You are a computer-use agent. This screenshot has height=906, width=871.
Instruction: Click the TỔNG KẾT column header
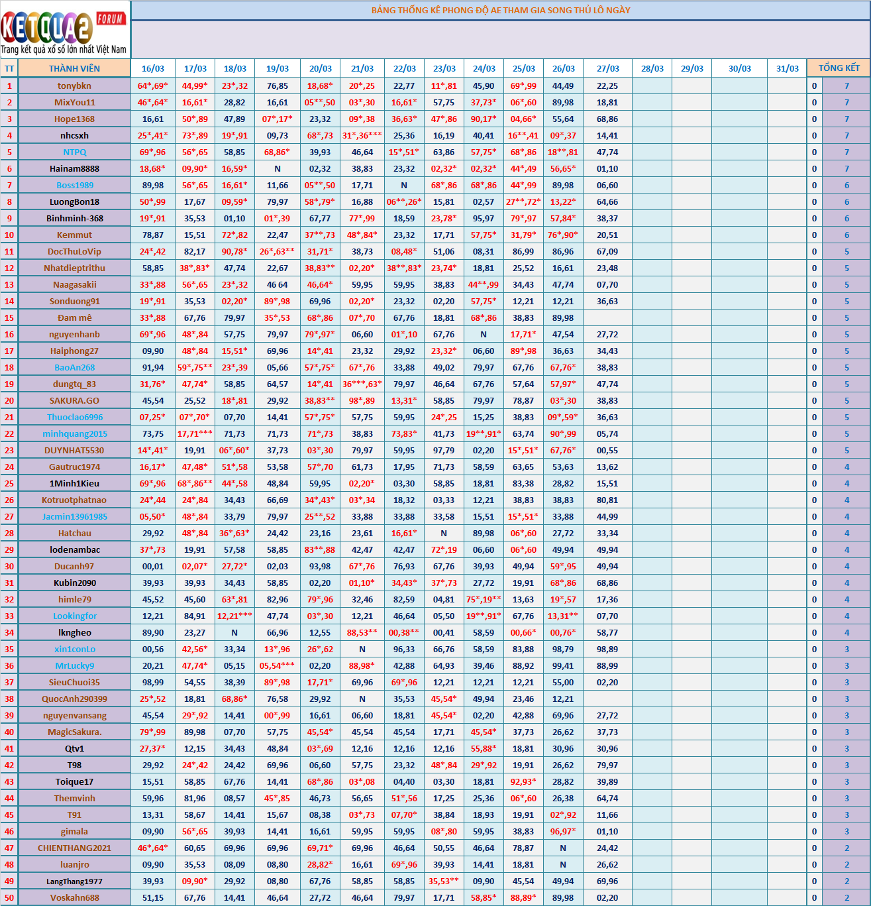tap(839, 68)
